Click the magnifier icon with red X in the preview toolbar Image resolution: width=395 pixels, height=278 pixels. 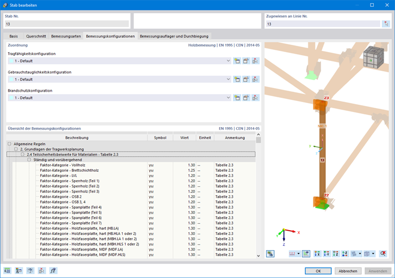point(383,254)
